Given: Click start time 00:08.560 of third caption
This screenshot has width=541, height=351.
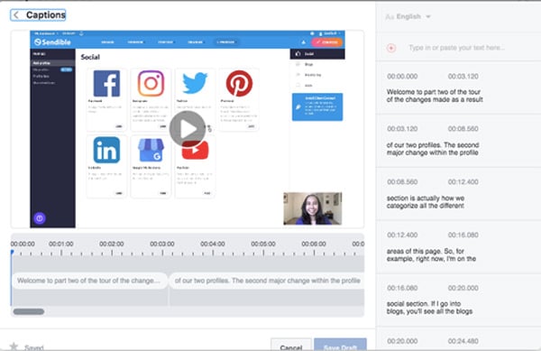Looking at the screenshot, I should (402, 182).
